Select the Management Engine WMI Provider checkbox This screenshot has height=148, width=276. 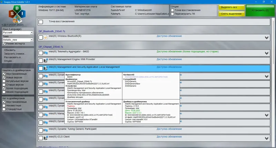(x=41, y=61)
